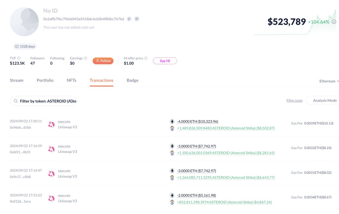Click the ETH icon on -4.0000 ETH row
339x214 pixels.
pyautogui.click(x=172, y=122)
